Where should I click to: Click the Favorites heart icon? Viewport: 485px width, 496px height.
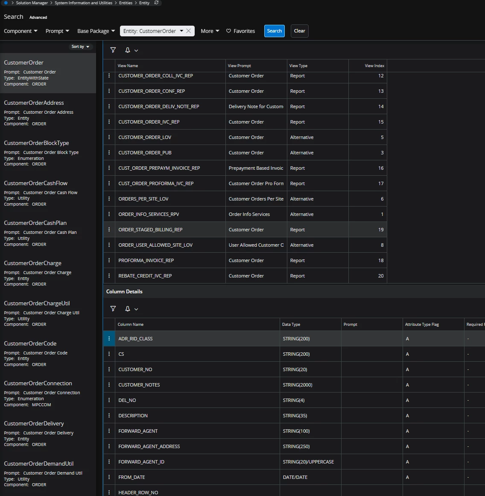pyautogui.click(x=228, y=31)
